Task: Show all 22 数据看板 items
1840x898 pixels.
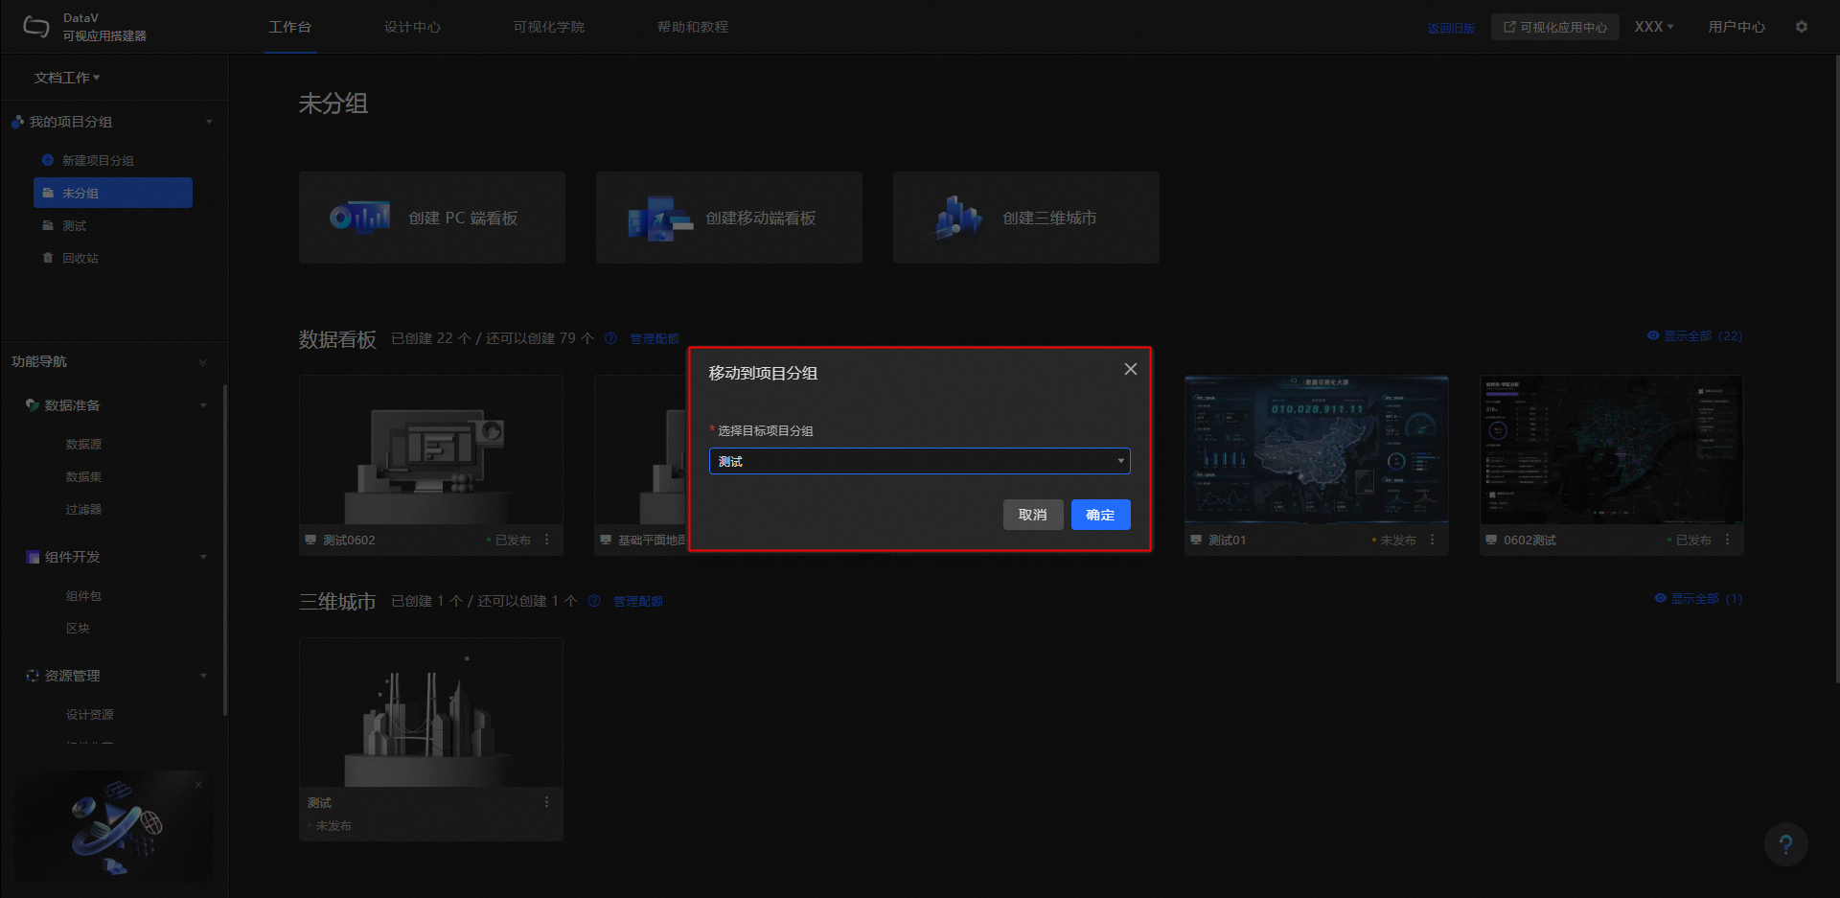Action: (x=1694, y=336)
